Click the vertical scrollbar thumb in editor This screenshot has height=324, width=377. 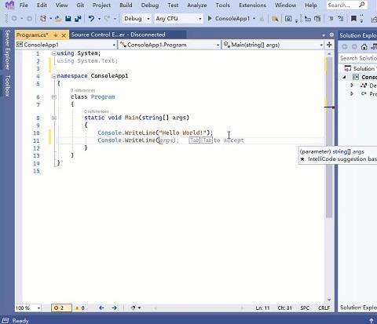point(329,137)
